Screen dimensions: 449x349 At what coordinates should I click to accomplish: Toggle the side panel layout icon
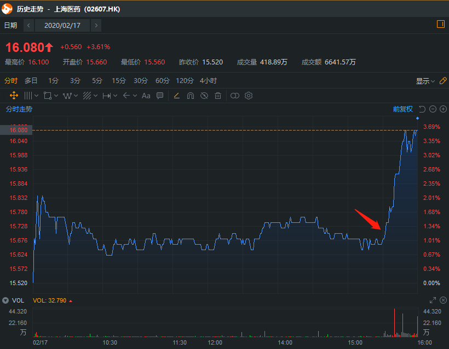(441, 24)
